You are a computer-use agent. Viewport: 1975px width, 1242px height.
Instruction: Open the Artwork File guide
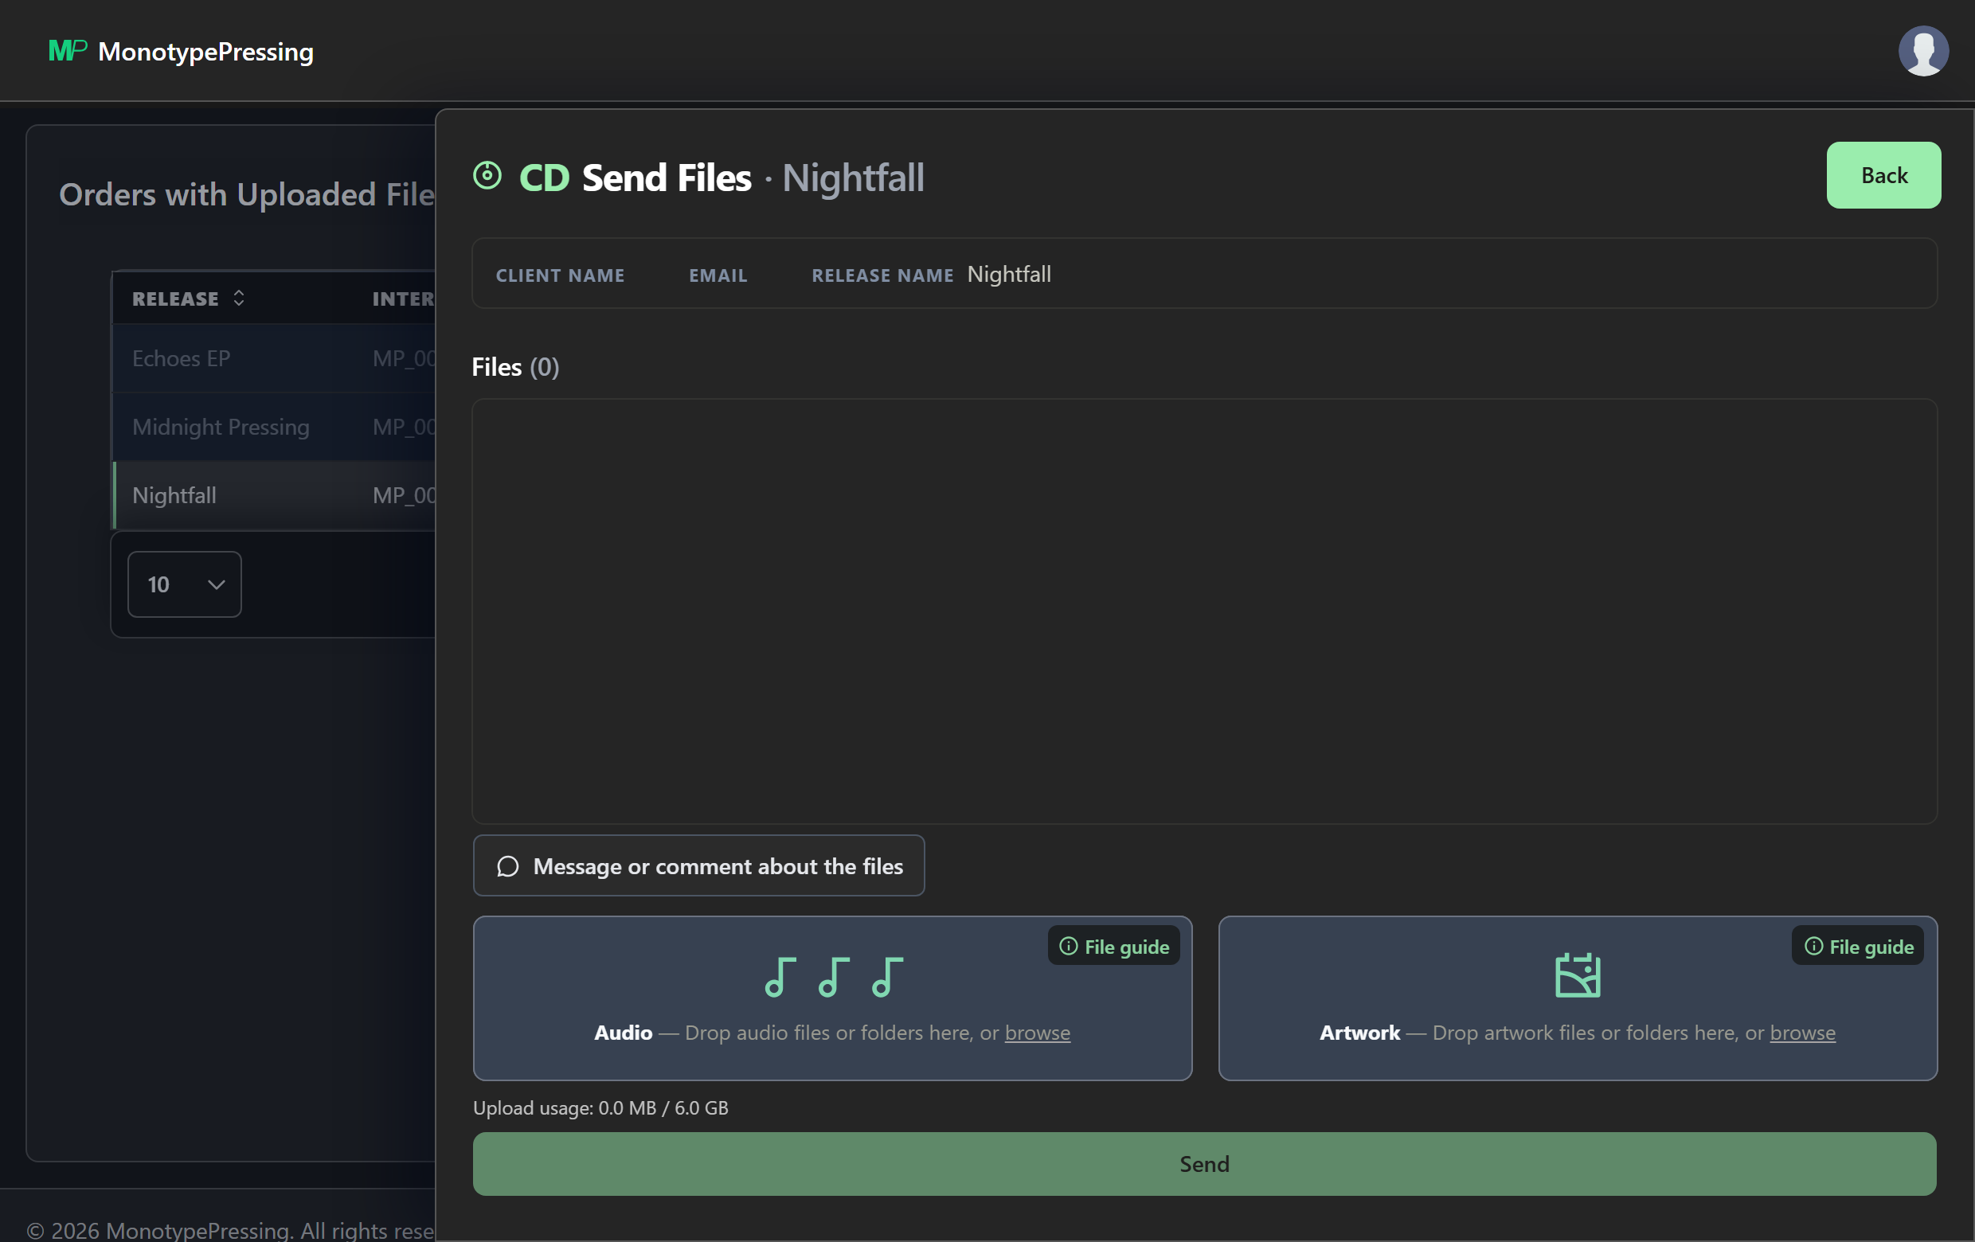[1858, 946]
